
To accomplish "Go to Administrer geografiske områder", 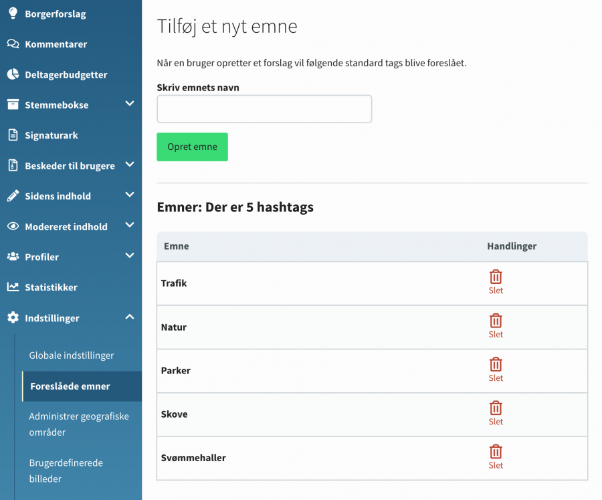I will [78, 424].
